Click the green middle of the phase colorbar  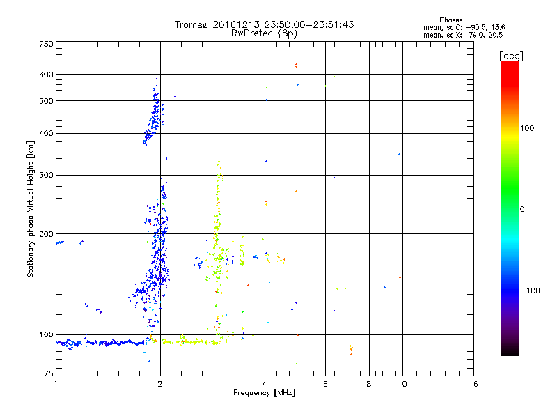510,192
